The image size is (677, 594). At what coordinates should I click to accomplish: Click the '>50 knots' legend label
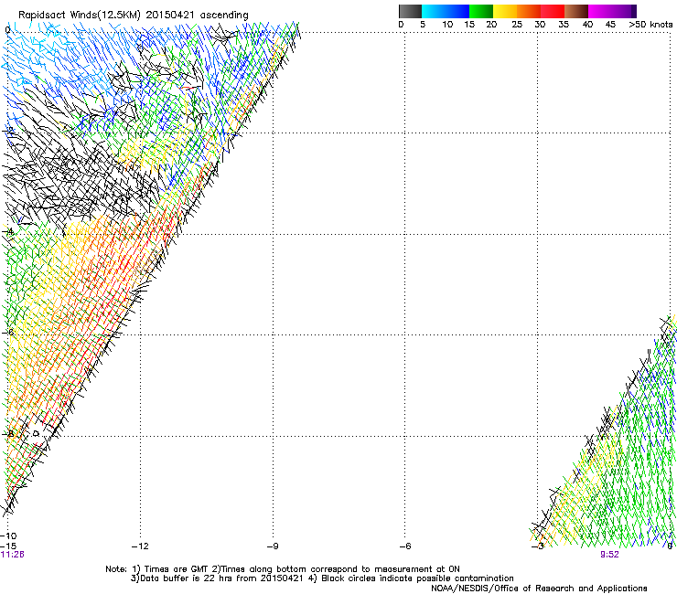(x=650, y=25)
